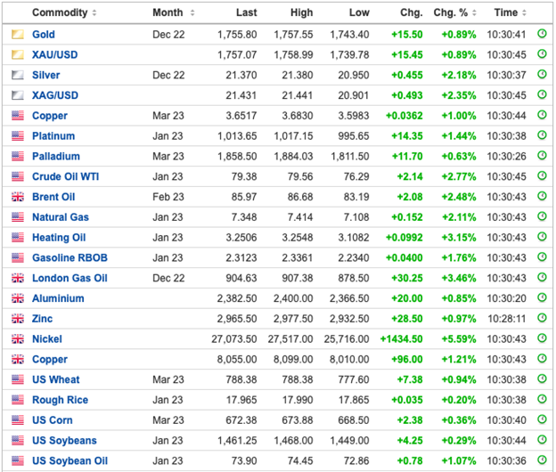Click the UK flag beside the LME Copper 8,055.00 row
The width and height of the screenshot is (556, 472).
18,359
